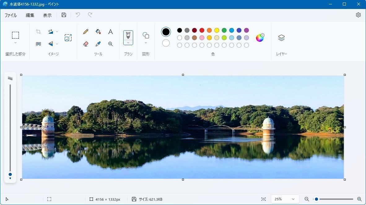Open the rotate image dropdown arrow

(57, 32)
